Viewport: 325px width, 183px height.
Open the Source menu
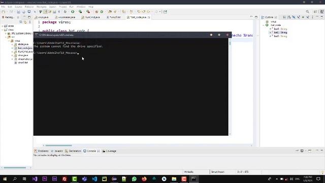coord(18,7)
